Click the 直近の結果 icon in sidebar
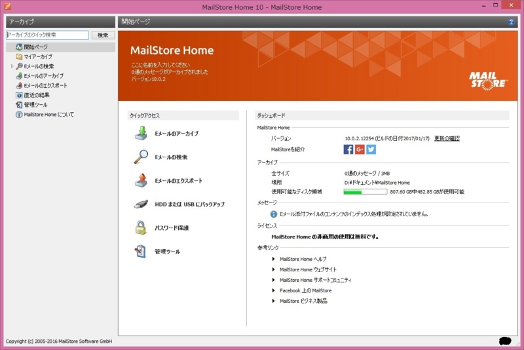The image size is (524, 350). pyautogui.click(x=19, y=95)
